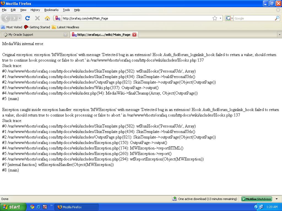Click the 1:20 AM taskbar clock
The height and width of the screenshot is (211, 282).
point(272,207)
